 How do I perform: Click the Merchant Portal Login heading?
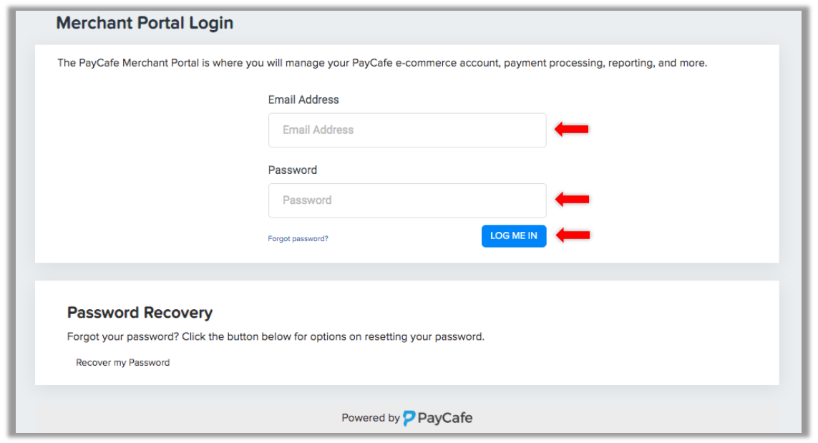click(145, 23)
